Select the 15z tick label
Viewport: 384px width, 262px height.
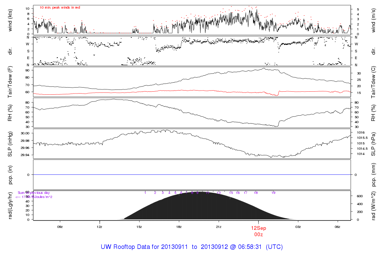point(139,227)
